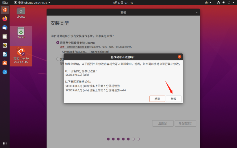The image size is (237, 148).
Task: Open Firefox from the dock
Action: click(5, 18)
